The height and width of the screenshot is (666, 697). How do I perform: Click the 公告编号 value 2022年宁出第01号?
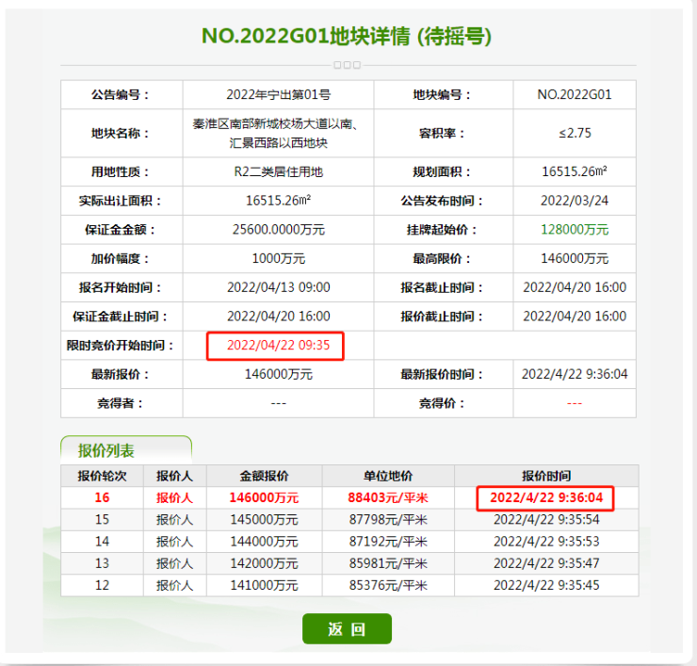click(278, 95)
